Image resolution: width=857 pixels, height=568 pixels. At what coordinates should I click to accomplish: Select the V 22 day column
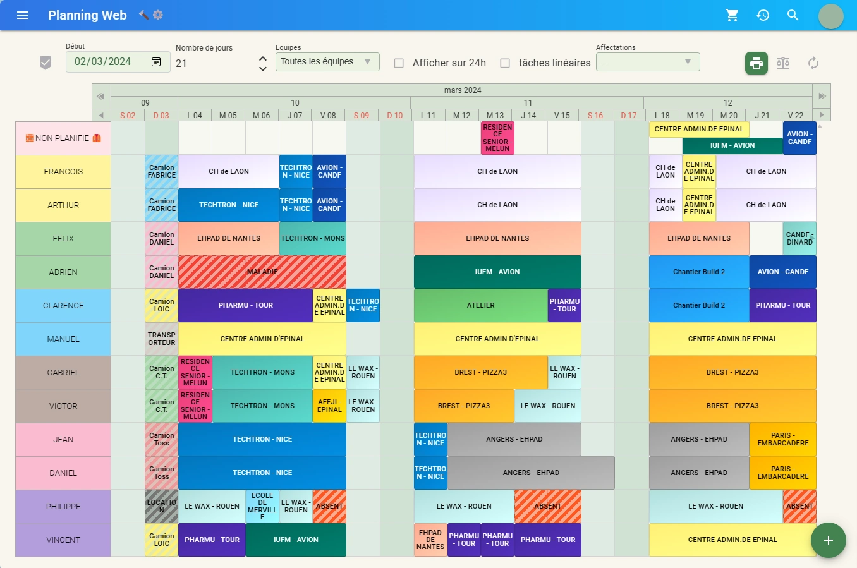click(796, 116)
